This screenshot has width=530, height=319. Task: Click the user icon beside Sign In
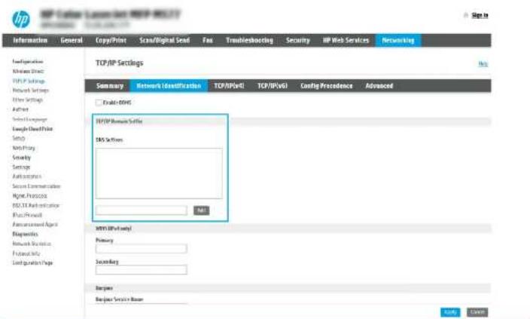(465, 15)
